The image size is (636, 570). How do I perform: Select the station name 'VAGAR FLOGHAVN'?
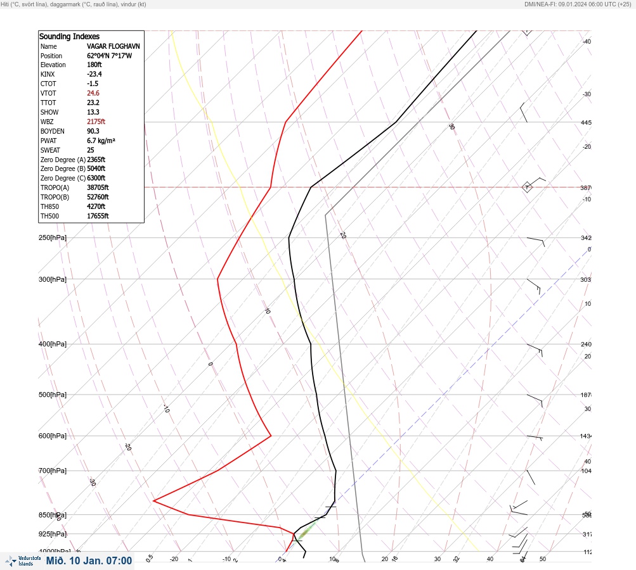pyautogui.click(x=113, y=46)
